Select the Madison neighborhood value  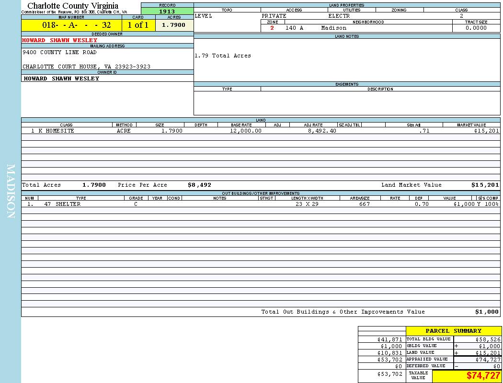[x=333, y=28]
